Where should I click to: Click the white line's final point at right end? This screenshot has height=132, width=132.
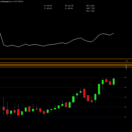pos(114,33)
